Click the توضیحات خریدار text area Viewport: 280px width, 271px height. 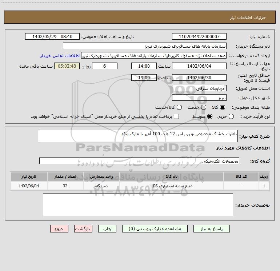(x=138, y=205)
